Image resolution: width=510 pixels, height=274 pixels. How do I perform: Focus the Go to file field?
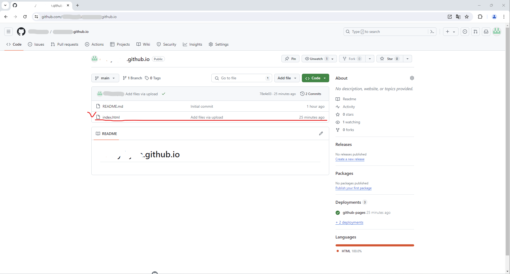[x=242, y=78]
